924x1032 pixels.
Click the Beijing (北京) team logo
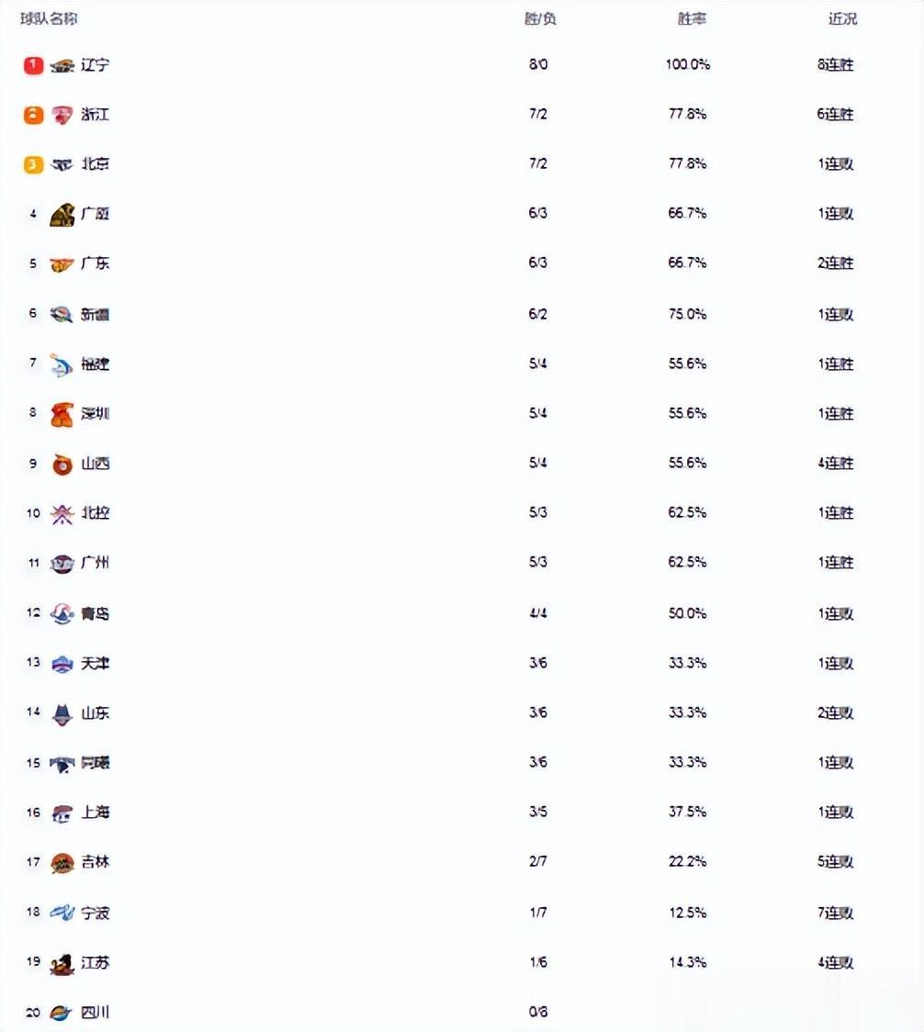coord(62,164)
